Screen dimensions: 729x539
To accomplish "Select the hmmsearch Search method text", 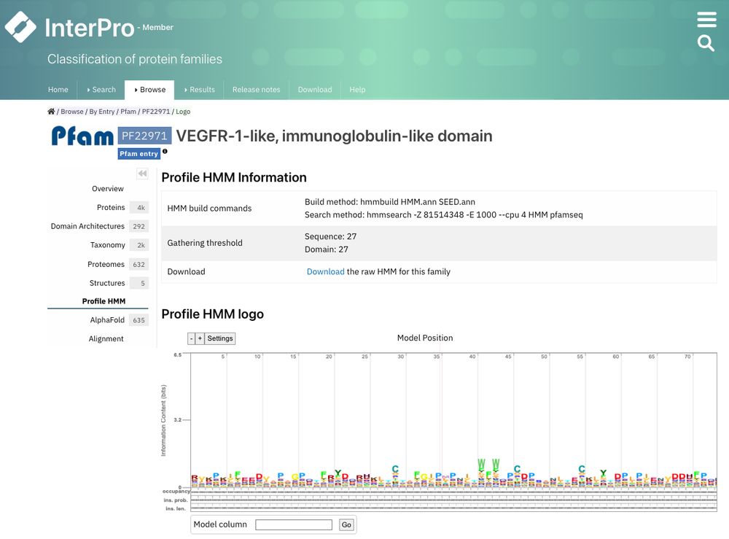I will pyautogui.click(x=443, y=215).
